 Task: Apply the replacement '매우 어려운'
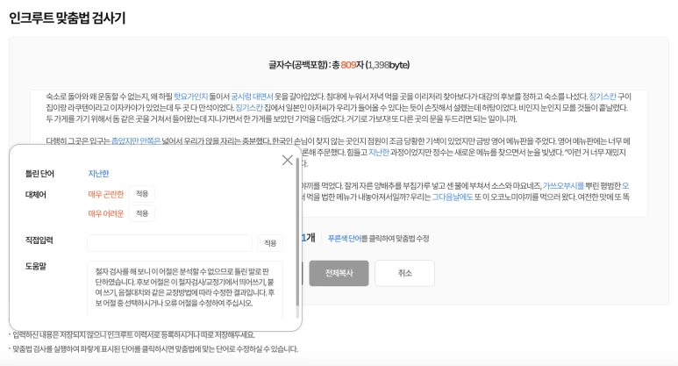point(142,213)
